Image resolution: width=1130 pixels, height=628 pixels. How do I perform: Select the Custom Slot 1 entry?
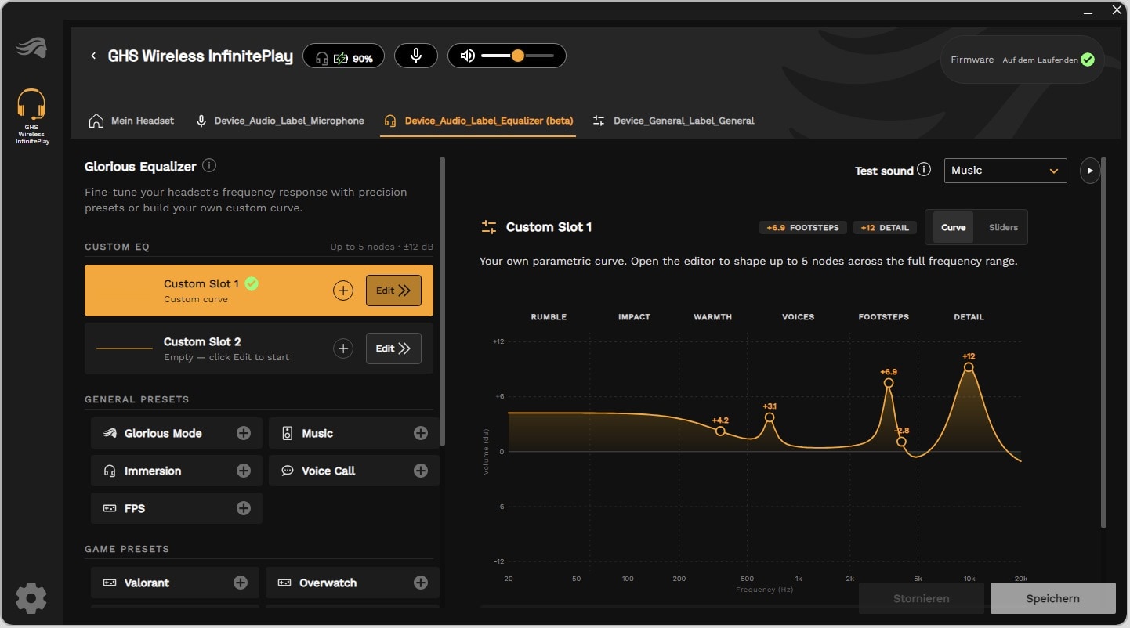pos(259,291)
